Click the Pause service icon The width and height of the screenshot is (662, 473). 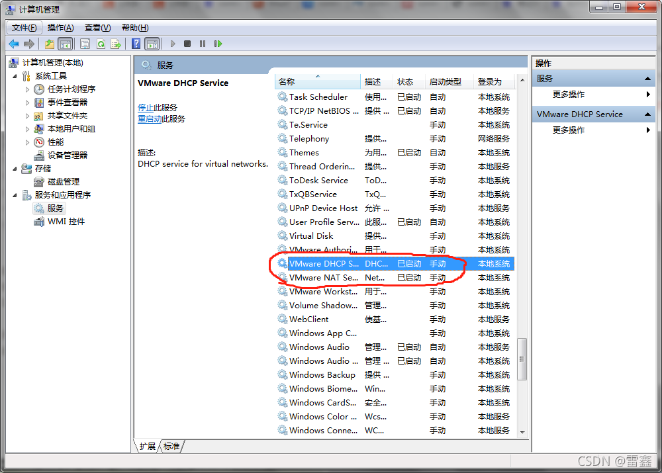tap(203, 44)
